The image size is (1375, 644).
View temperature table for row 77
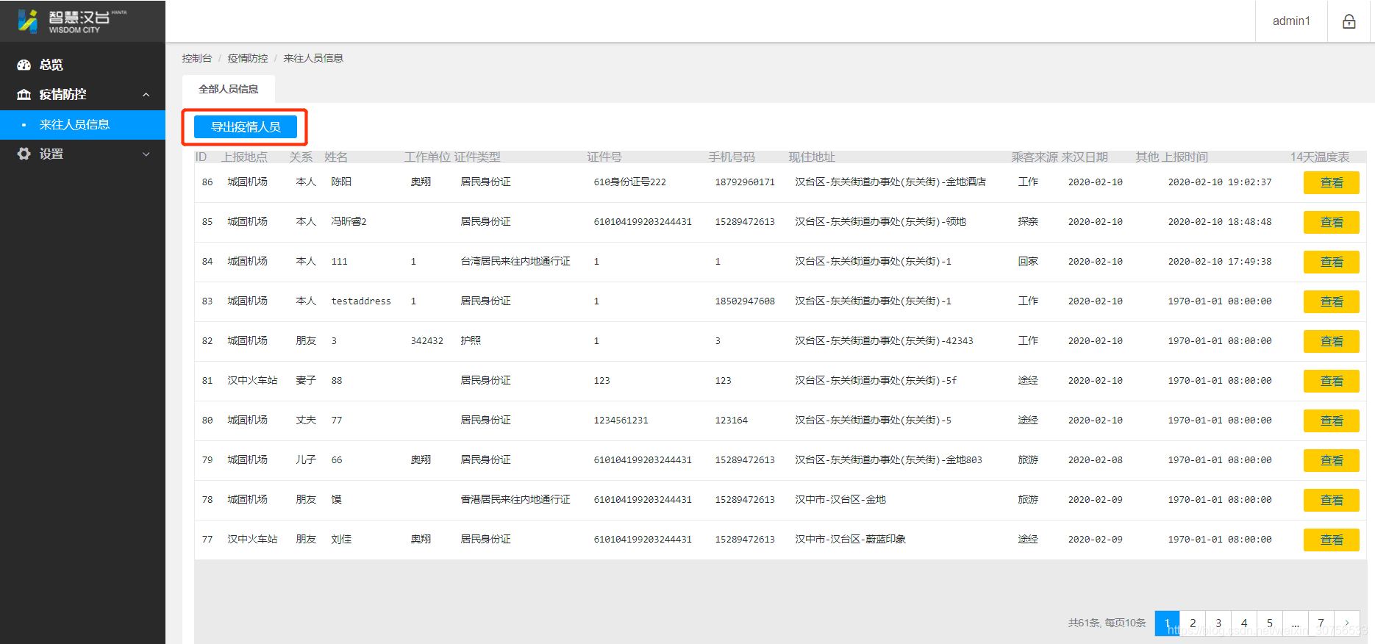(1332, 540)
